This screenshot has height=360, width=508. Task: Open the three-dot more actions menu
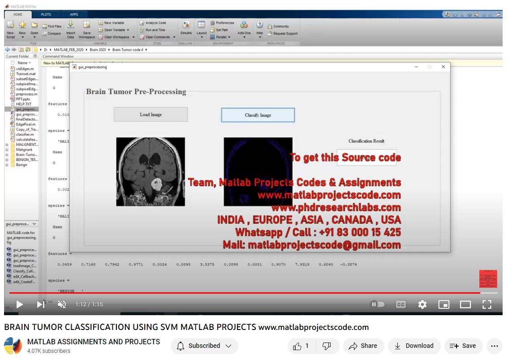coord(495,346)
